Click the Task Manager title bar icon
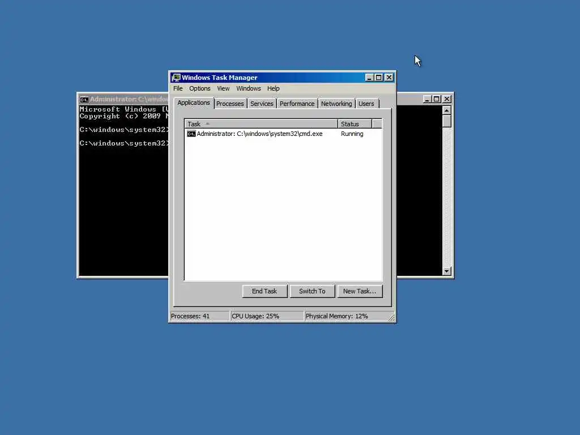The width and height of the screenshot is (580, 435). pos(176,78)
